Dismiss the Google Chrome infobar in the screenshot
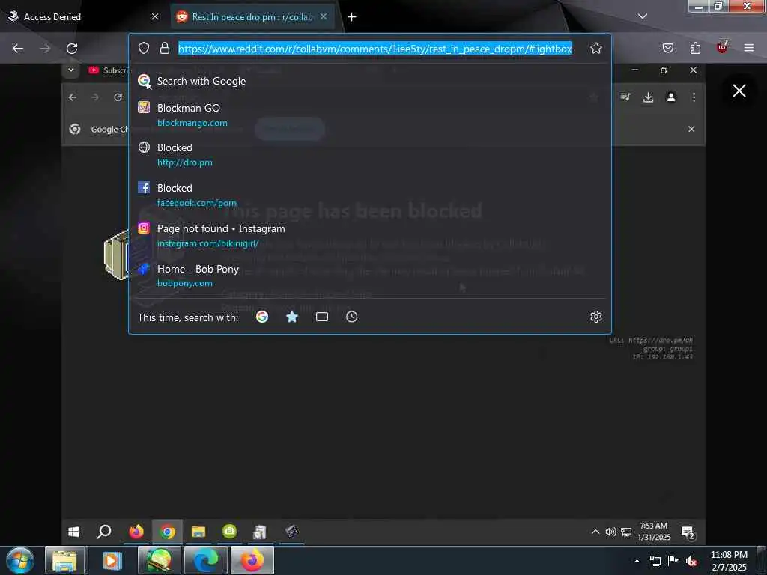The image size is (767, 575). [x=691, y=129]
